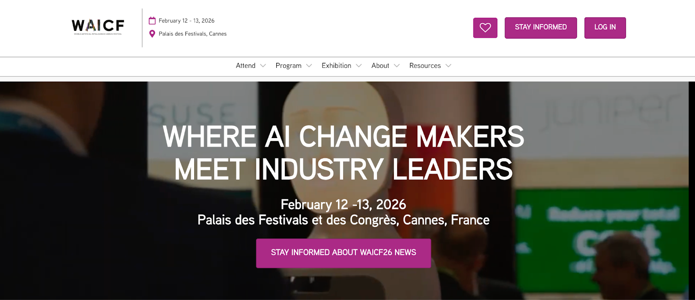Click the STAY INFORMED button in the header

(540, 27)
